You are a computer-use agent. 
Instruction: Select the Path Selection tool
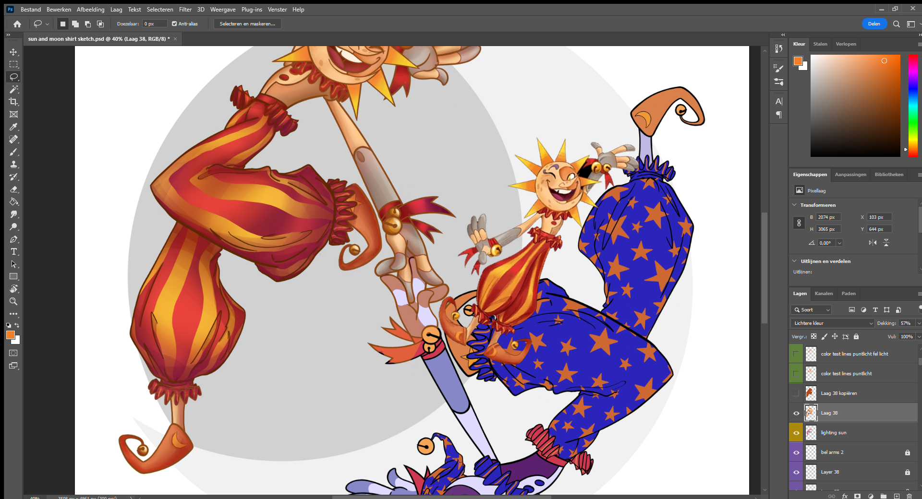pos(13,264)
